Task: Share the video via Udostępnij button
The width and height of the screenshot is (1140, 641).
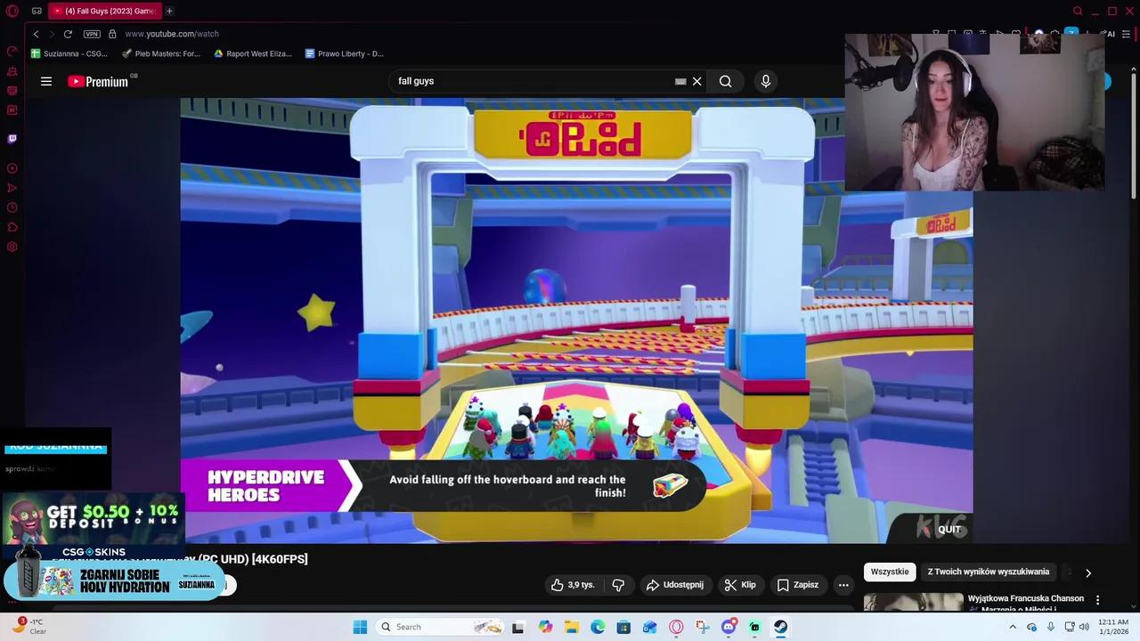Action: [x=675, y=585]
